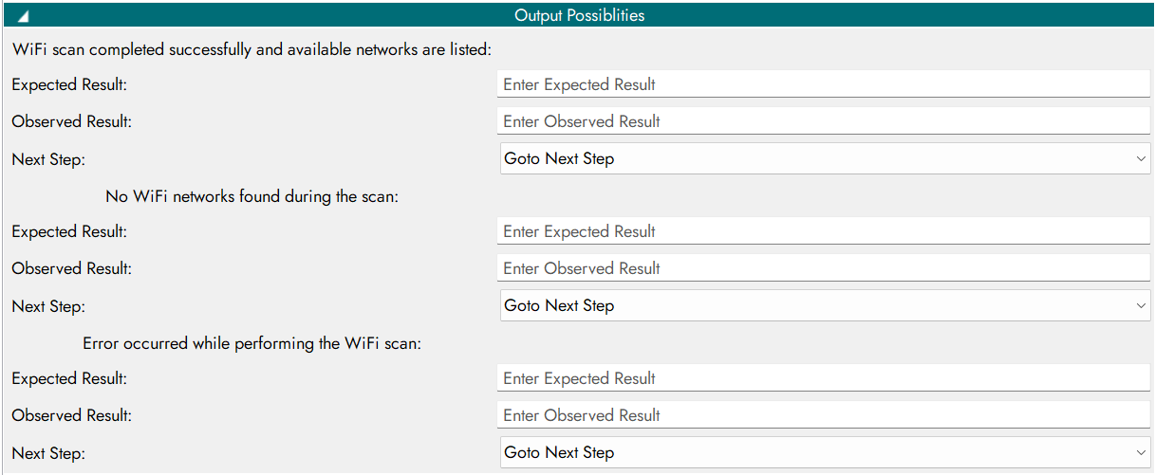
Task: Click the 'Error occurred while performing' heading text
Action: click(251, 343)
